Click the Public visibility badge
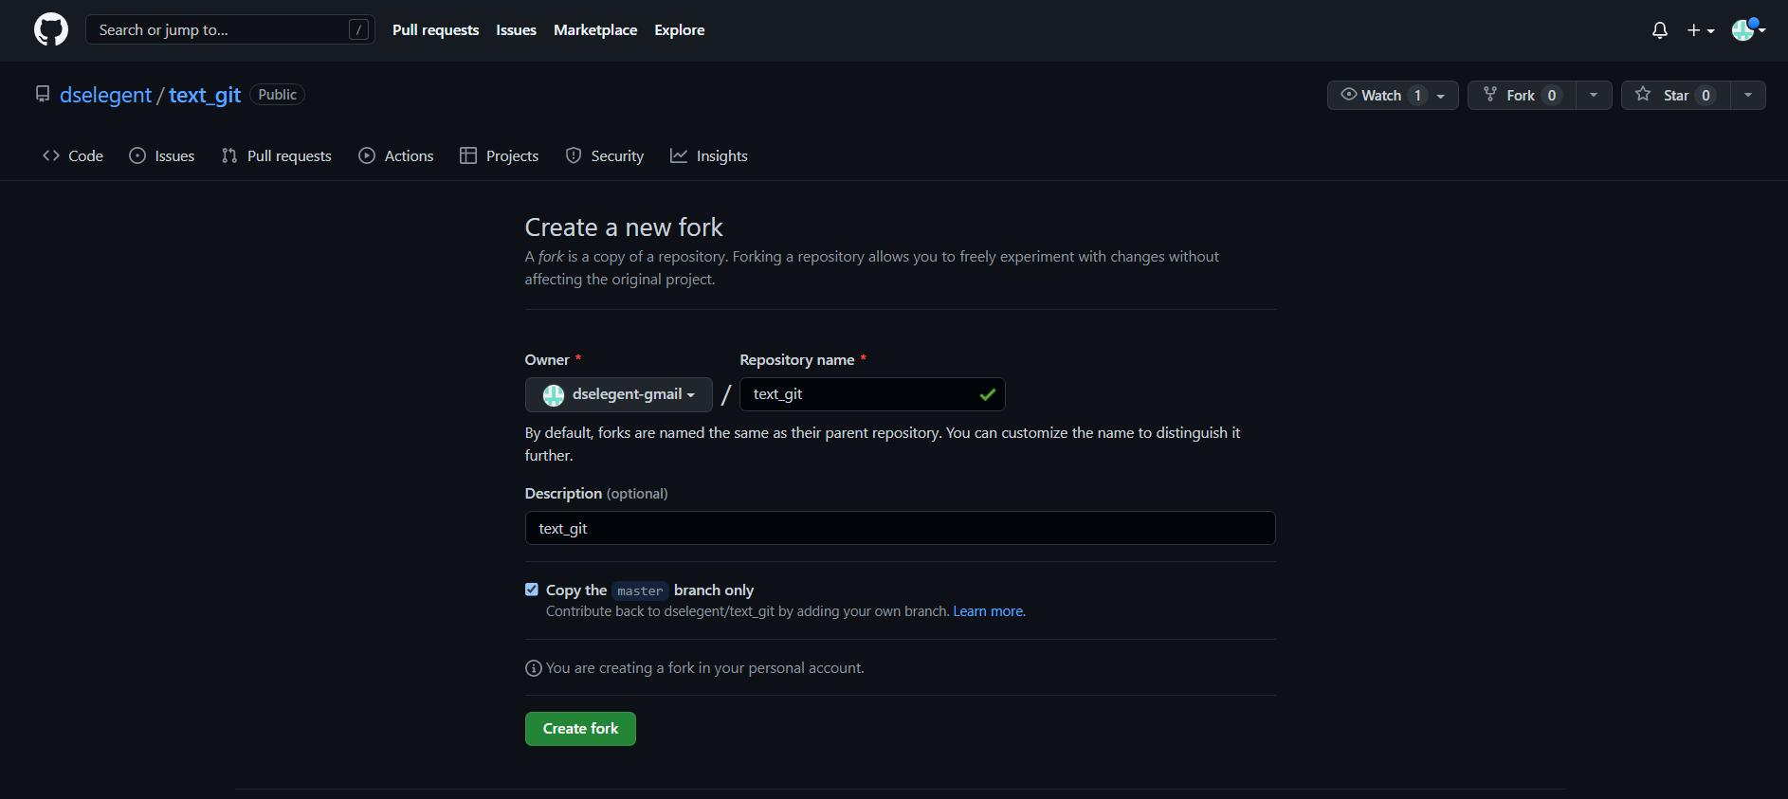The width and height of the screenshot is (1788, 799). [x=277, y=95]
